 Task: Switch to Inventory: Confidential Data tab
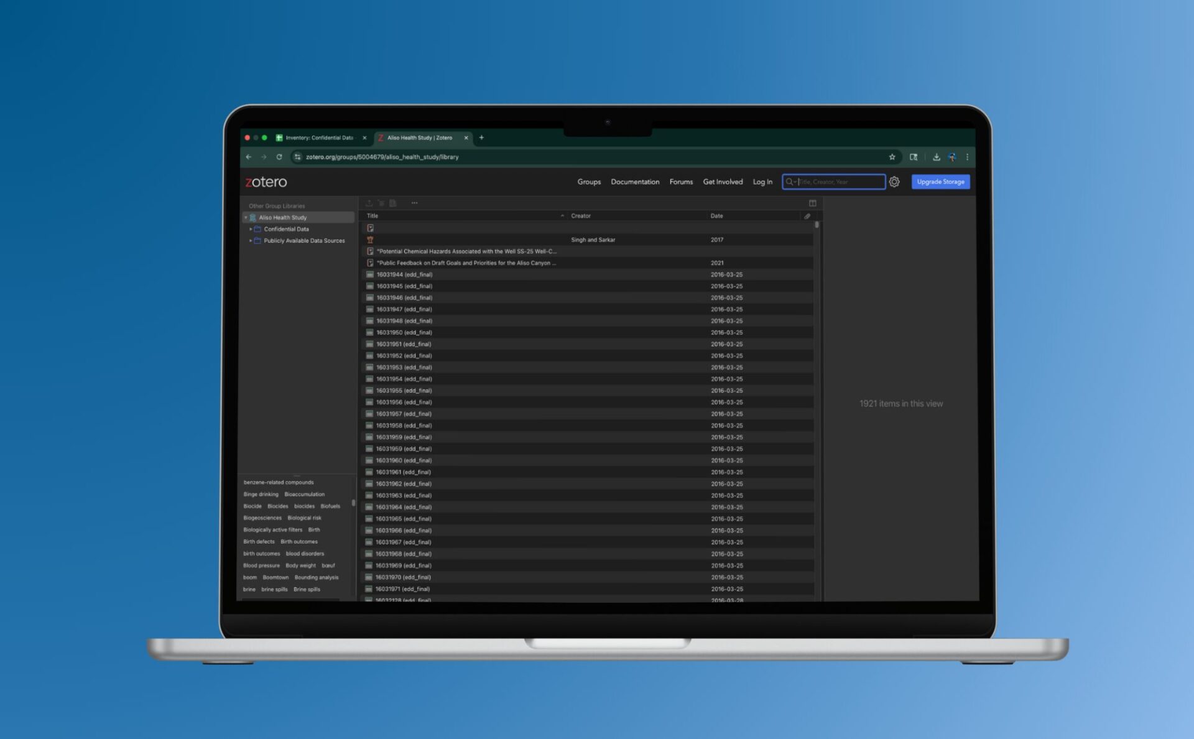coord(319,138)
